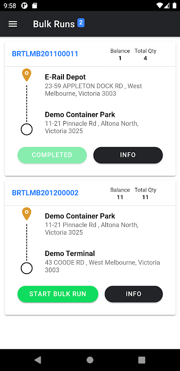Tap the Bulk Runs title
180x371 pixels.
tap(54, 24)
